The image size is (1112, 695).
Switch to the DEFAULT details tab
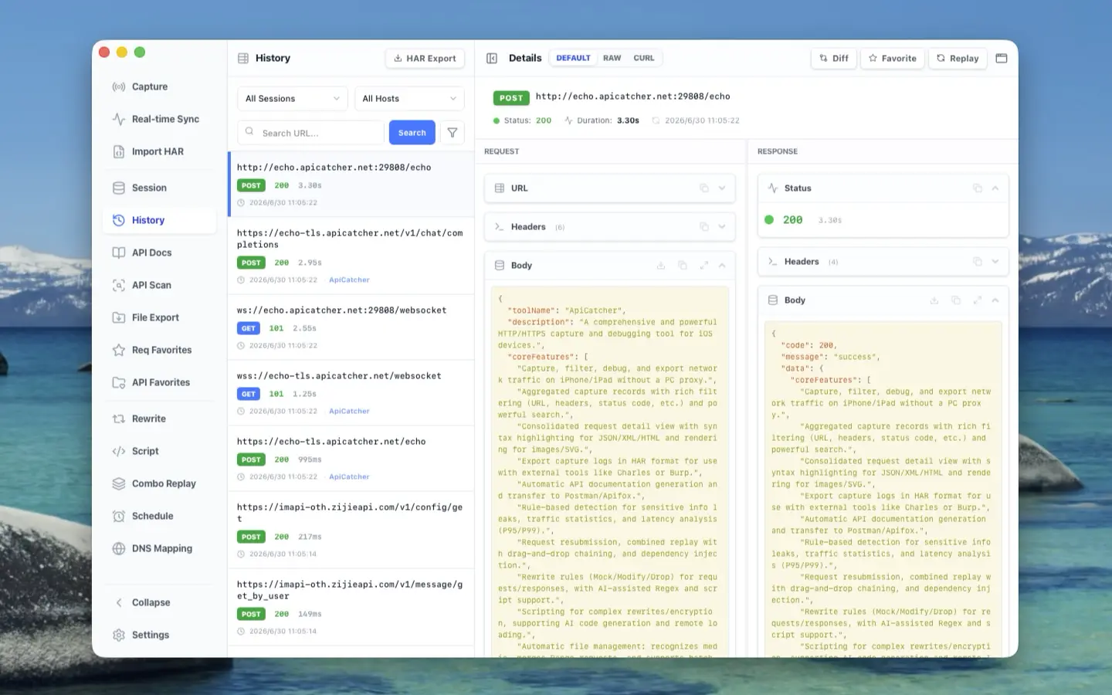point(573,58)
